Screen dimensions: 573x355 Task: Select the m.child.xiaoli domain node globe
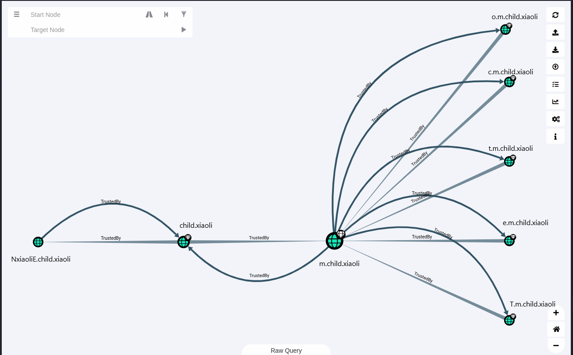click(334, 241)
